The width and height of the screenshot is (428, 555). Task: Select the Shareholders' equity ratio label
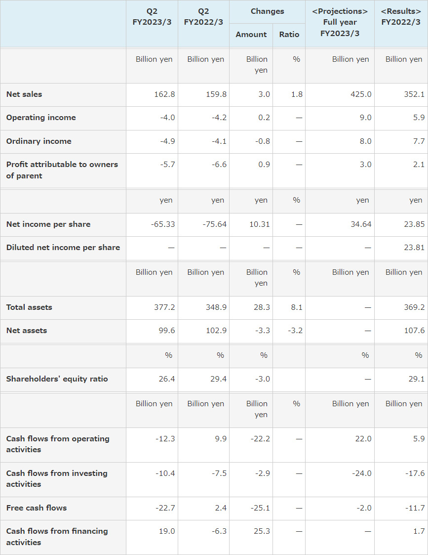pyautogui.click(x=57, y=379)
